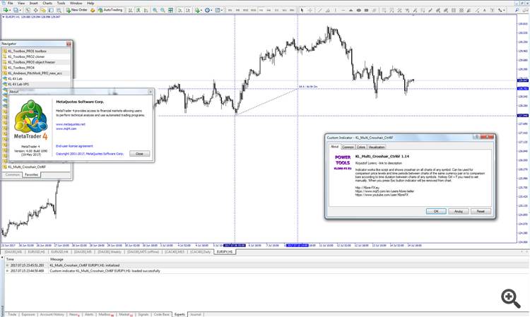Open the View menu
This screenshot has height=317, width=530.
tap(21, 3)
